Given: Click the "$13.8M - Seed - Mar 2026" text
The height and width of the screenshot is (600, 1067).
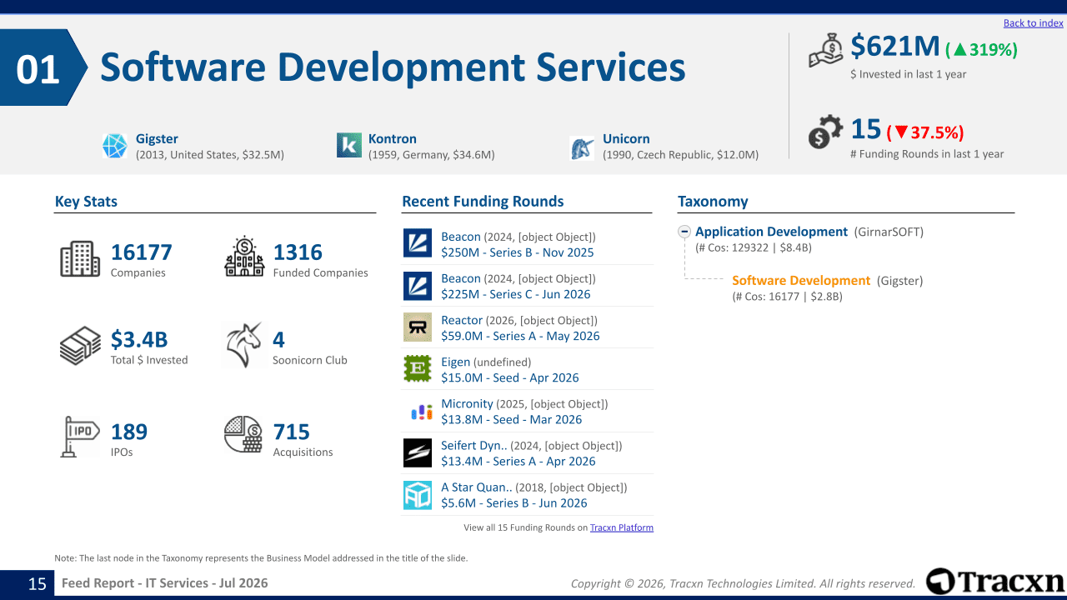Looking at the screenshot, I should 512,419.
